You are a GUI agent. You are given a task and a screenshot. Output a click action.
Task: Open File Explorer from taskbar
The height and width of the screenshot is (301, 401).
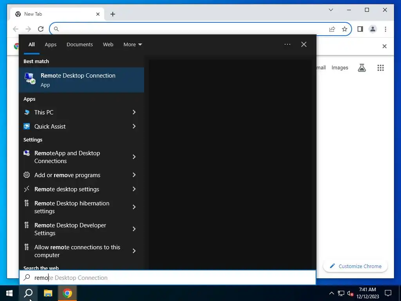pos(48,293)
